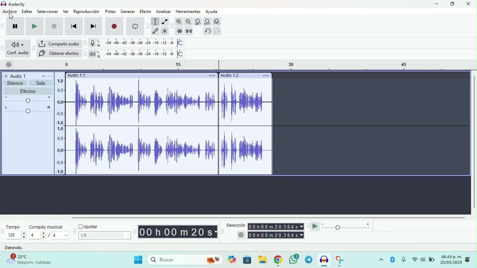
Task: Click the Compás musical numerator stepper
Action: [x=44, y=235]
